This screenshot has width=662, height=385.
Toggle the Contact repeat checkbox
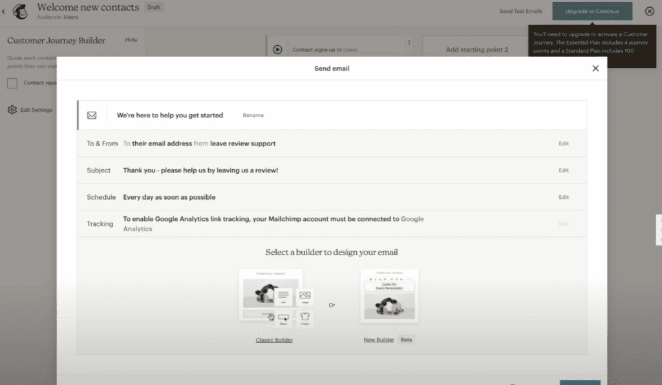point(12,83)
